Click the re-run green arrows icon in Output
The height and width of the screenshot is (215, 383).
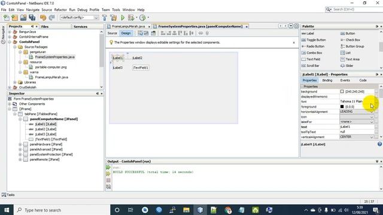pos(108,167)
